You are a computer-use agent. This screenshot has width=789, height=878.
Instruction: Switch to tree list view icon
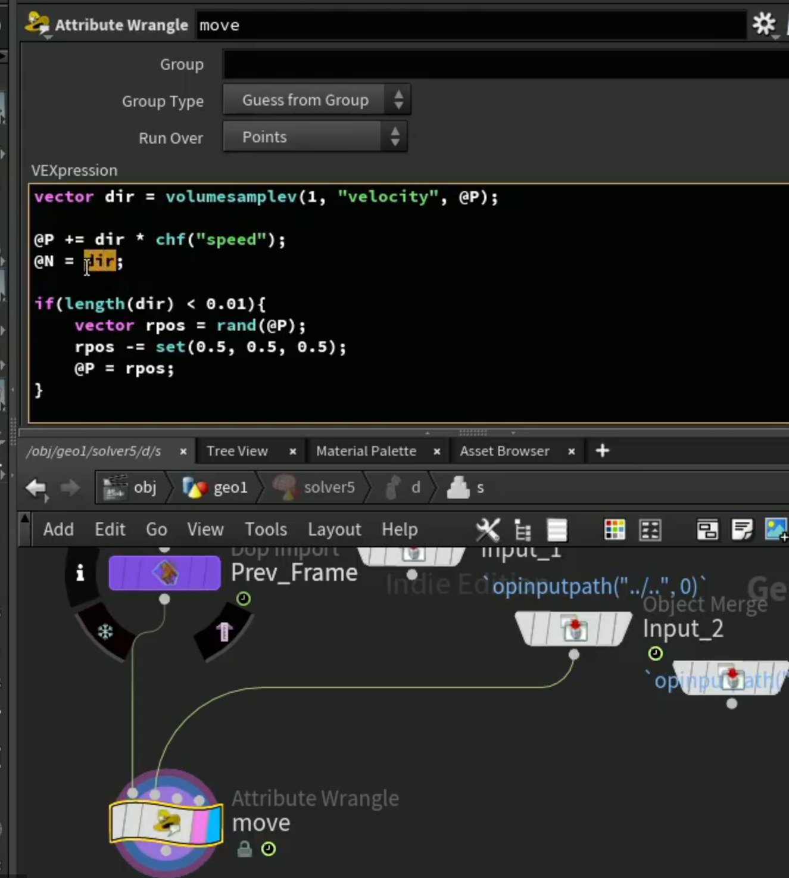[522, 530]
